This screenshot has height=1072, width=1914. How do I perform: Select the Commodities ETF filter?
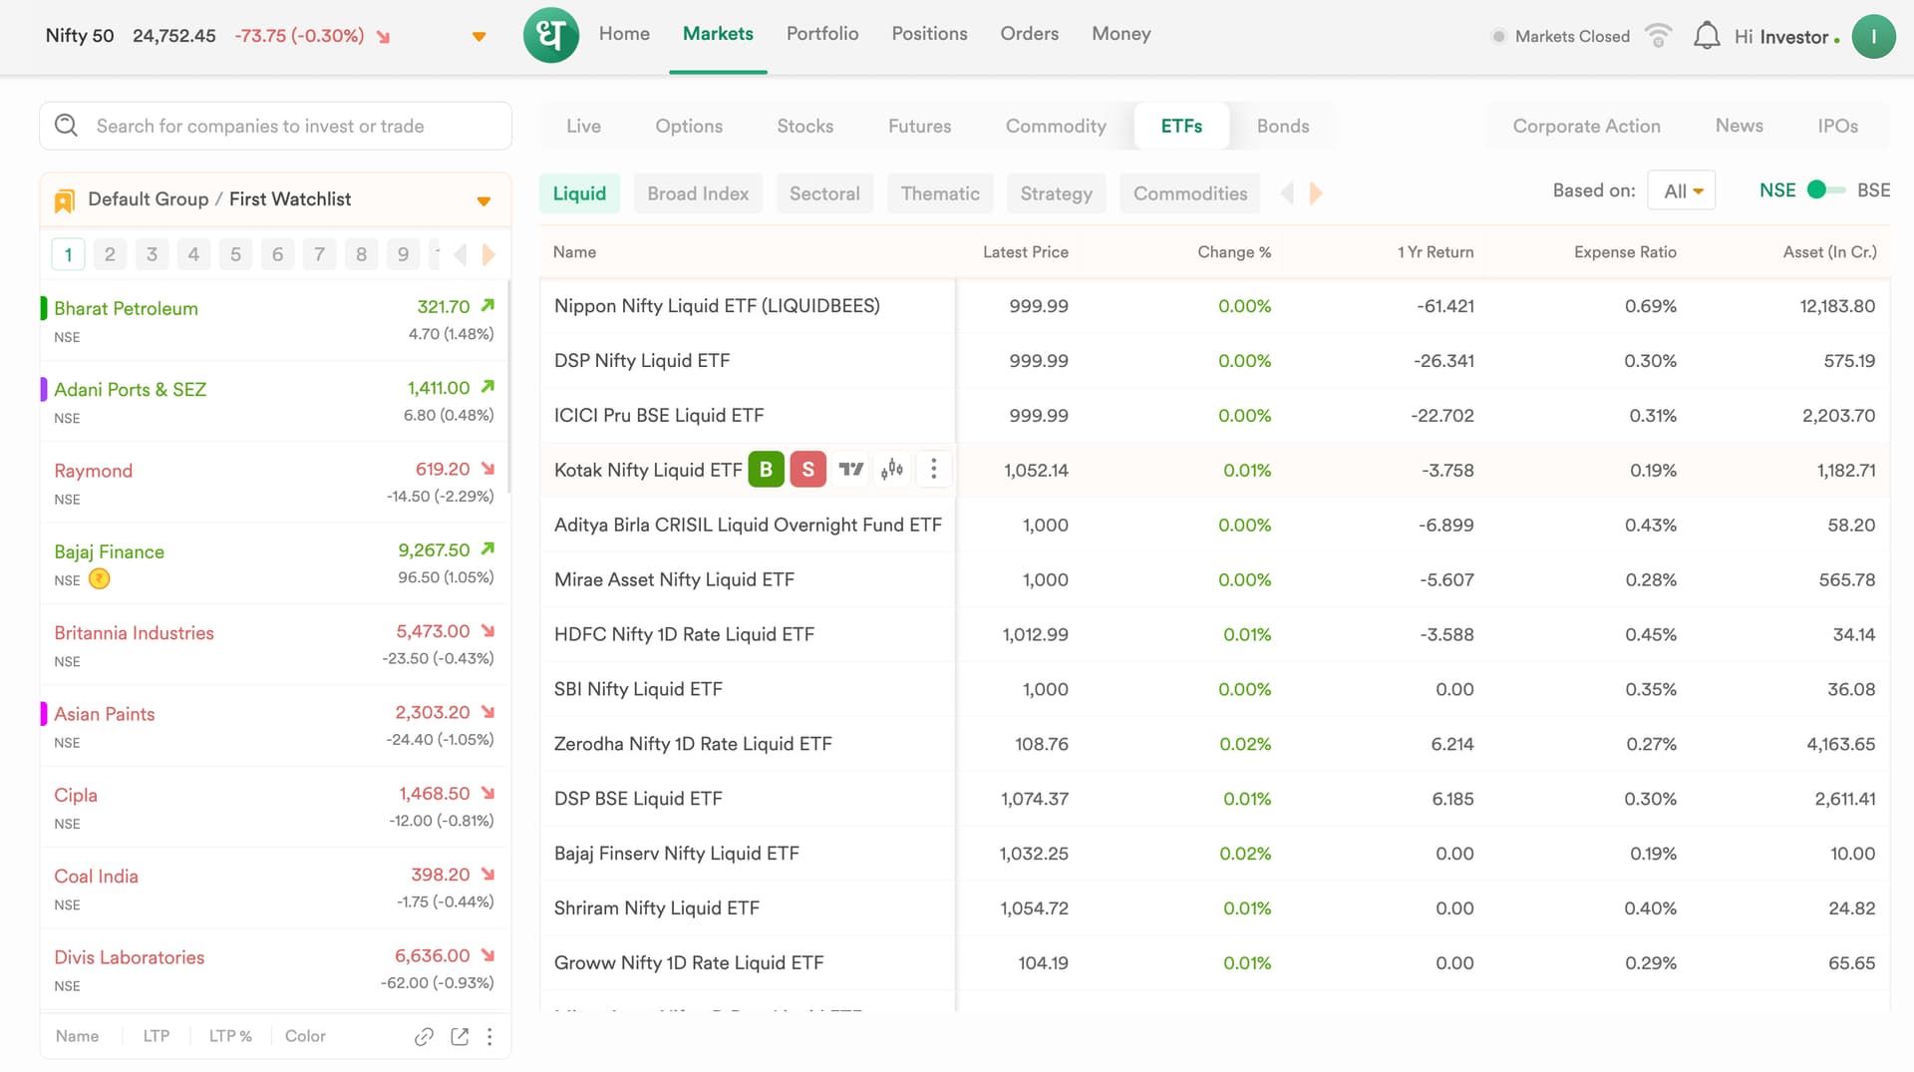[1190, 193]
